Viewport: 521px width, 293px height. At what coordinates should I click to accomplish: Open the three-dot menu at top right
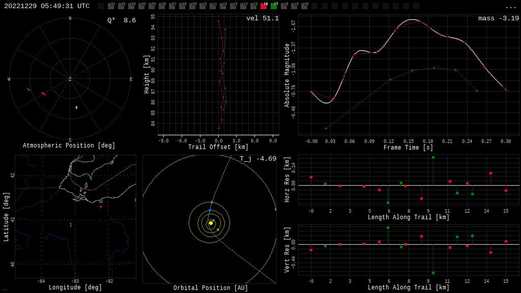[510, 7]
